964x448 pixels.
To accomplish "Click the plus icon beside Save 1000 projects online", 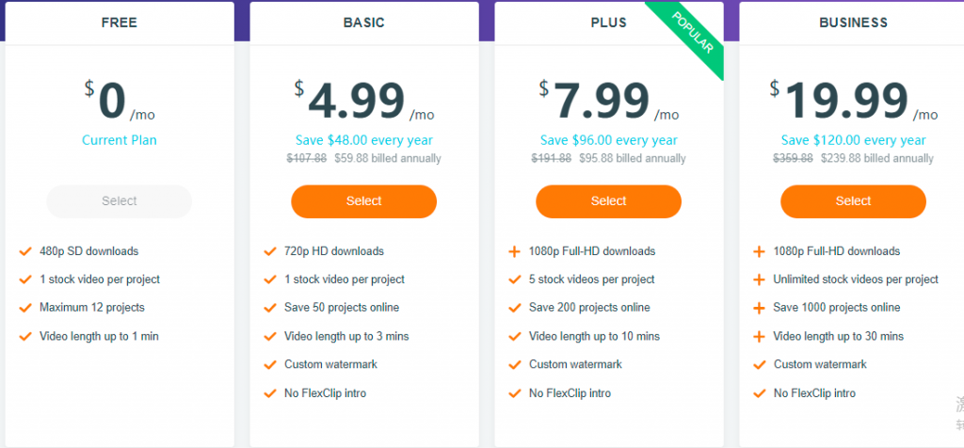I will point(760,308).
